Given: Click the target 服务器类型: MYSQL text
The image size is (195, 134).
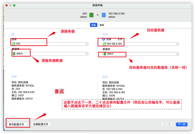Looking at the screenshot, I should [x=114, y=86].
